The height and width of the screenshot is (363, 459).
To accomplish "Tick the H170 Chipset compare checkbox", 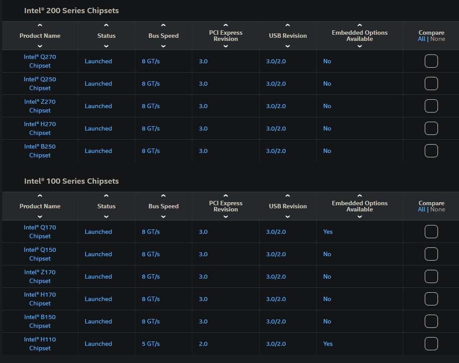I will 431,299.
